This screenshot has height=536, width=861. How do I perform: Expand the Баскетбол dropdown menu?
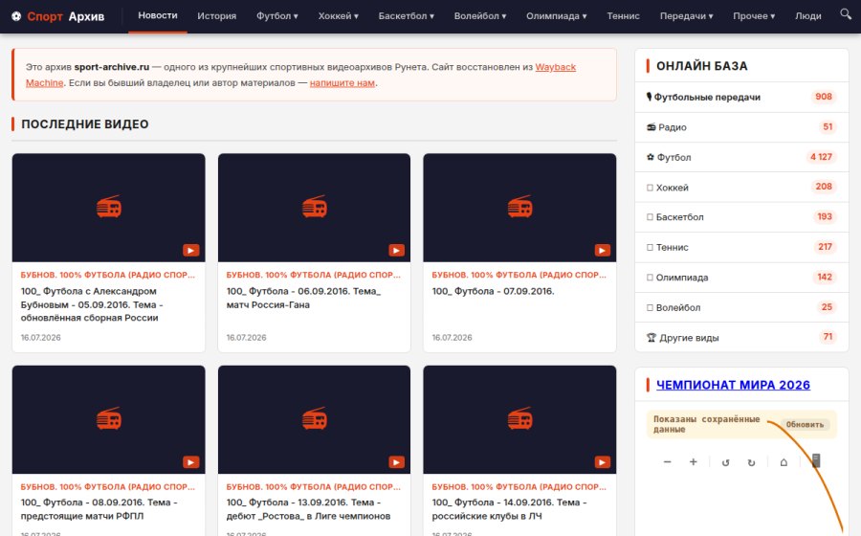(407, 16)
